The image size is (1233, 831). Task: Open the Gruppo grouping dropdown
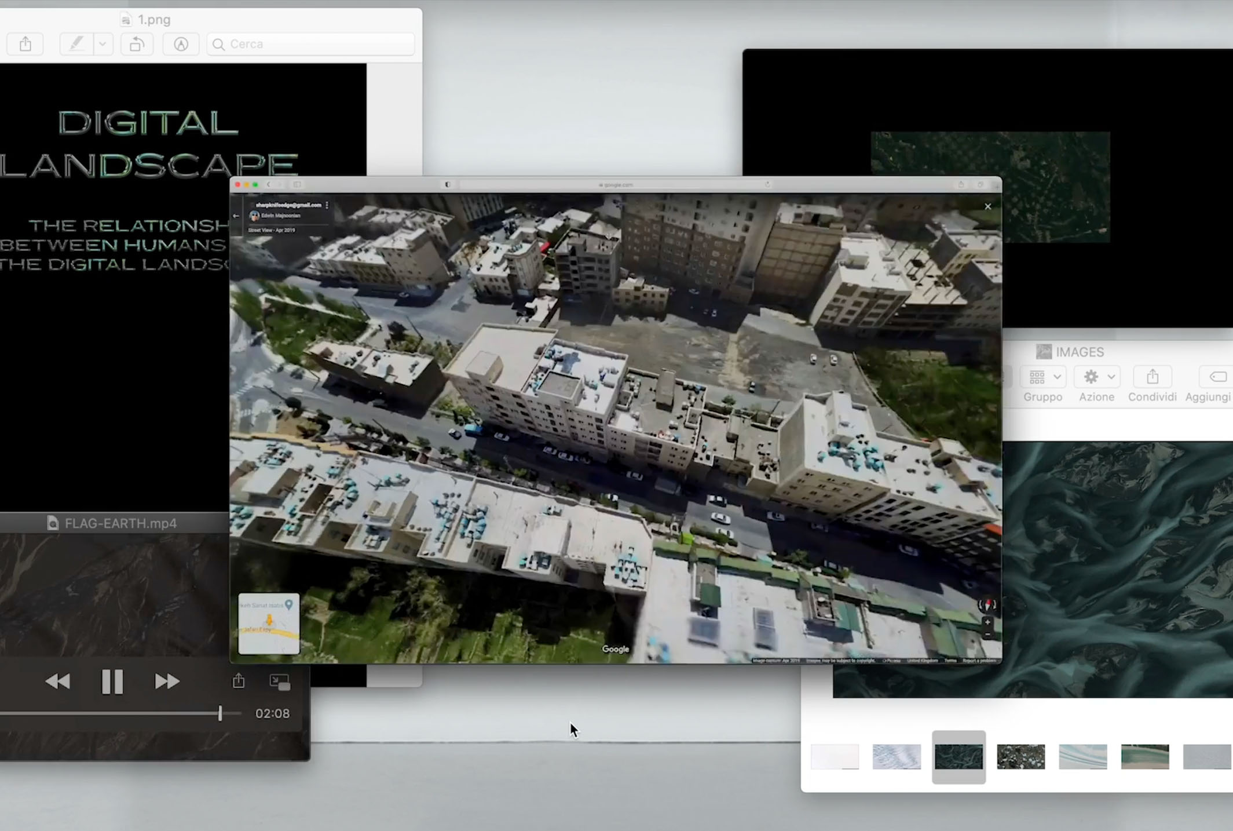(1042, 377)
